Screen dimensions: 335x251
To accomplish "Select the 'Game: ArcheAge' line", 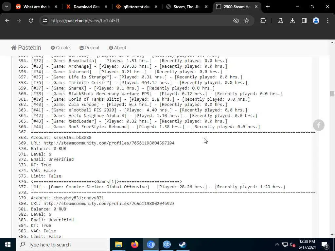I will (129, 66).
